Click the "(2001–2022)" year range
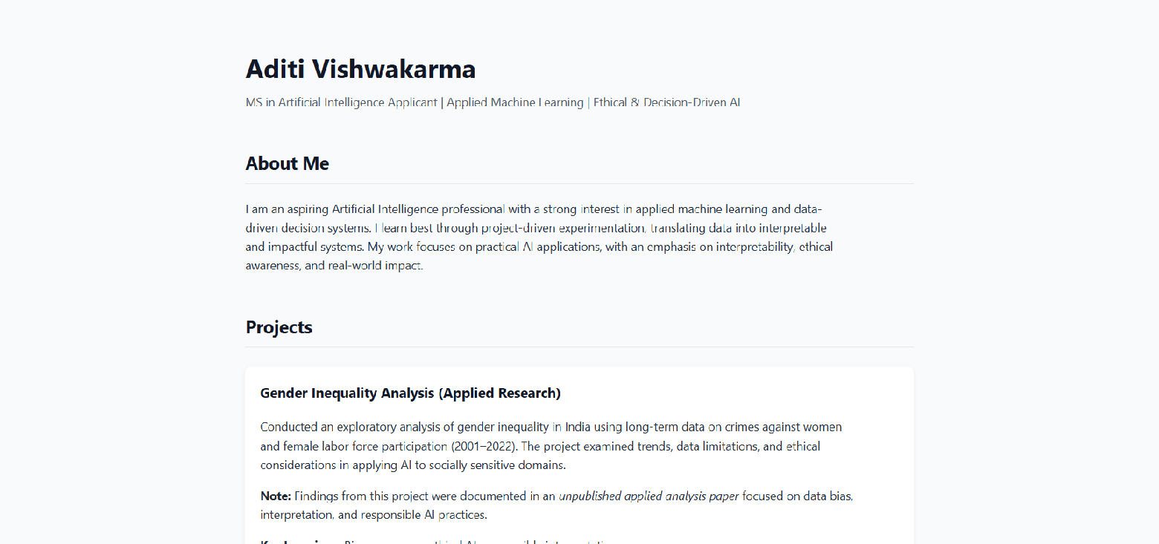Image resolution: width=1159 pixels, height=544 pixels. click(x=484, y=446)
